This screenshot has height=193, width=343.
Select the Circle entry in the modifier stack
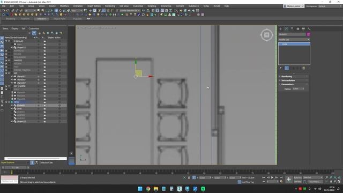point(294,44)
